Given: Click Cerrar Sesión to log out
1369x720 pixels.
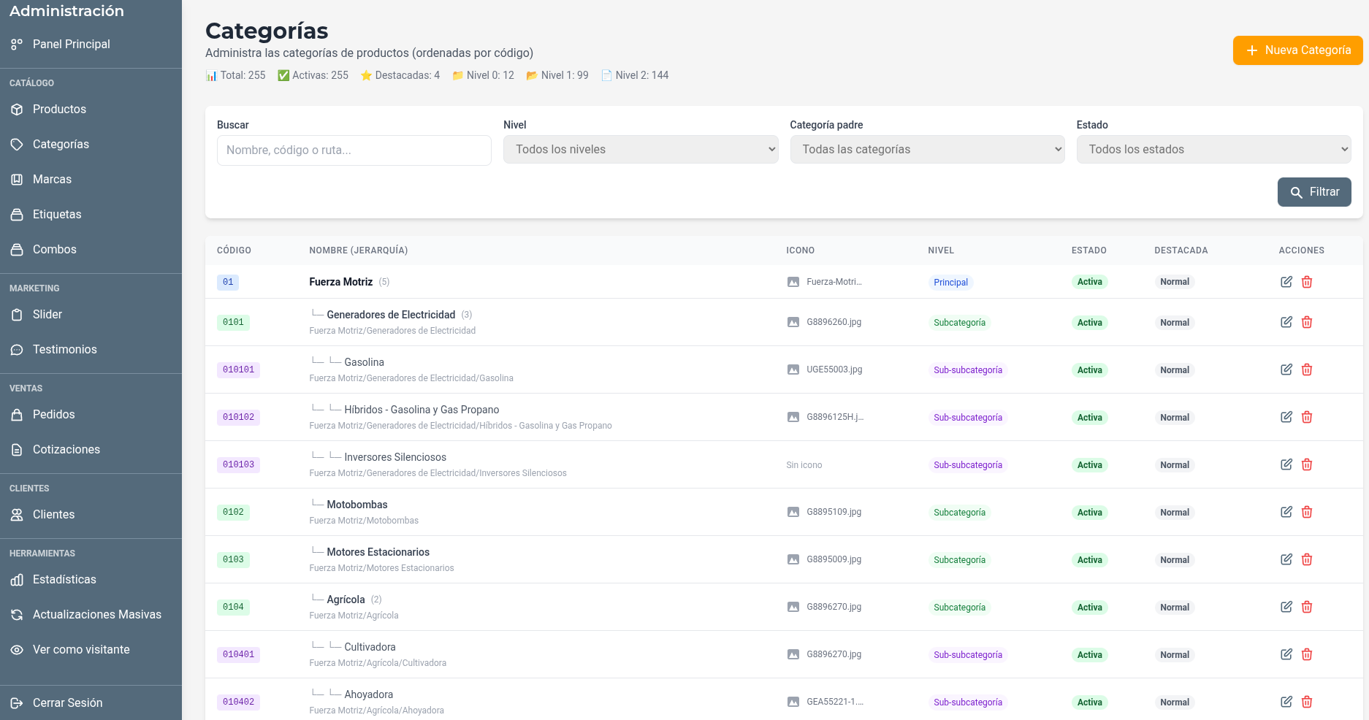Looking at the screenshot, I should (67, 703).
